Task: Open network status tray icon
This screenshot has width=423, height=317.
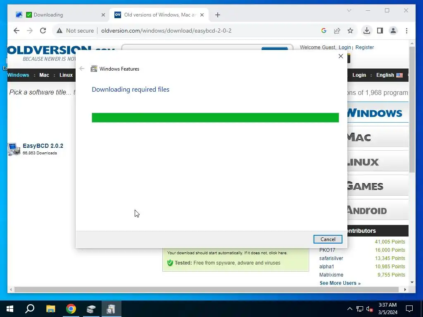Action: click(x=360, y=309)
